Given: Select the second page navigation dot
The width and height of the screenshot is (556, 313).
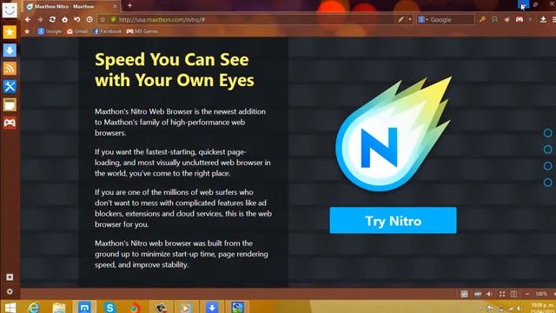Looking at the screenshot, I should coord(547,150).
